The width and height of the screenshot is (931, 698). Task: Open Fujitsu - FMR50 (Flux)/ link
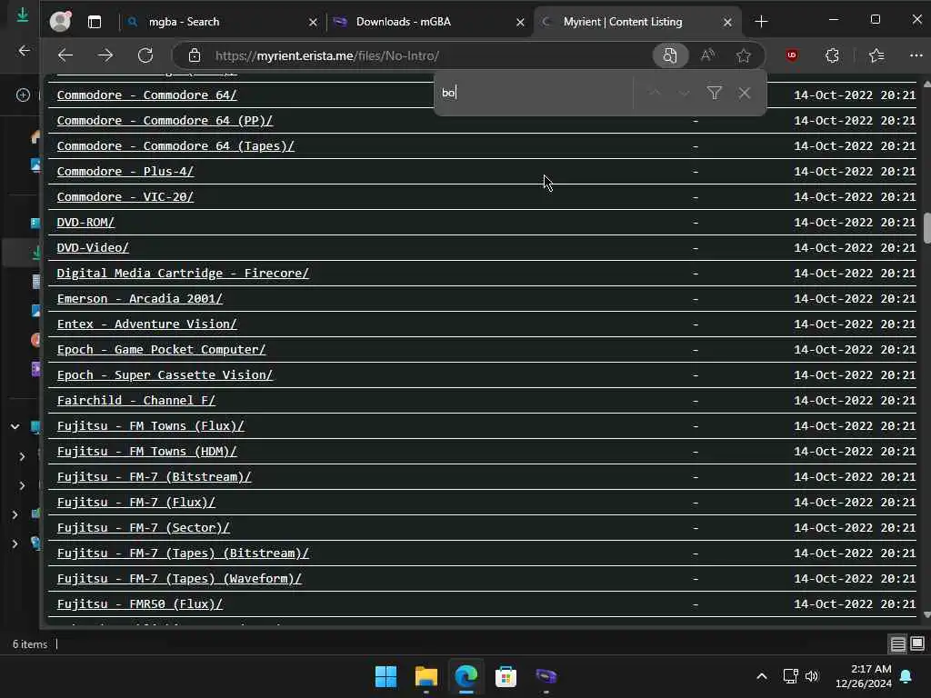[x=139, y=605]
